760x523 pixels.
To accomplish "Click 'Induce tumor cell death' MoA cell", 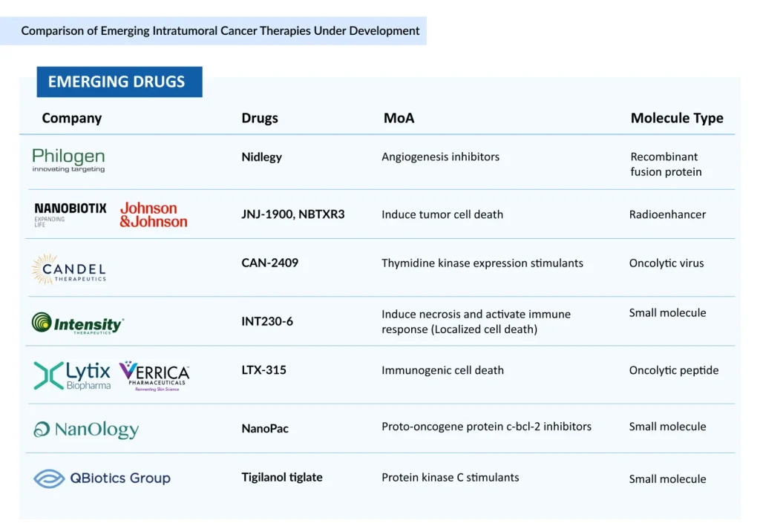I will [442, 214].
